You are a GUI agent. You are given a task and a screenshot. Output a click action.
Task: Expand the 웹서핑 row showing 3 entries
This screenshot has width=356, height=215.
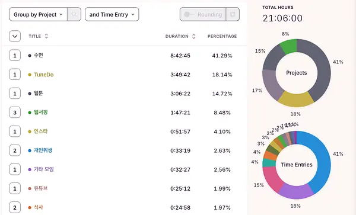(x=15, y=113)
